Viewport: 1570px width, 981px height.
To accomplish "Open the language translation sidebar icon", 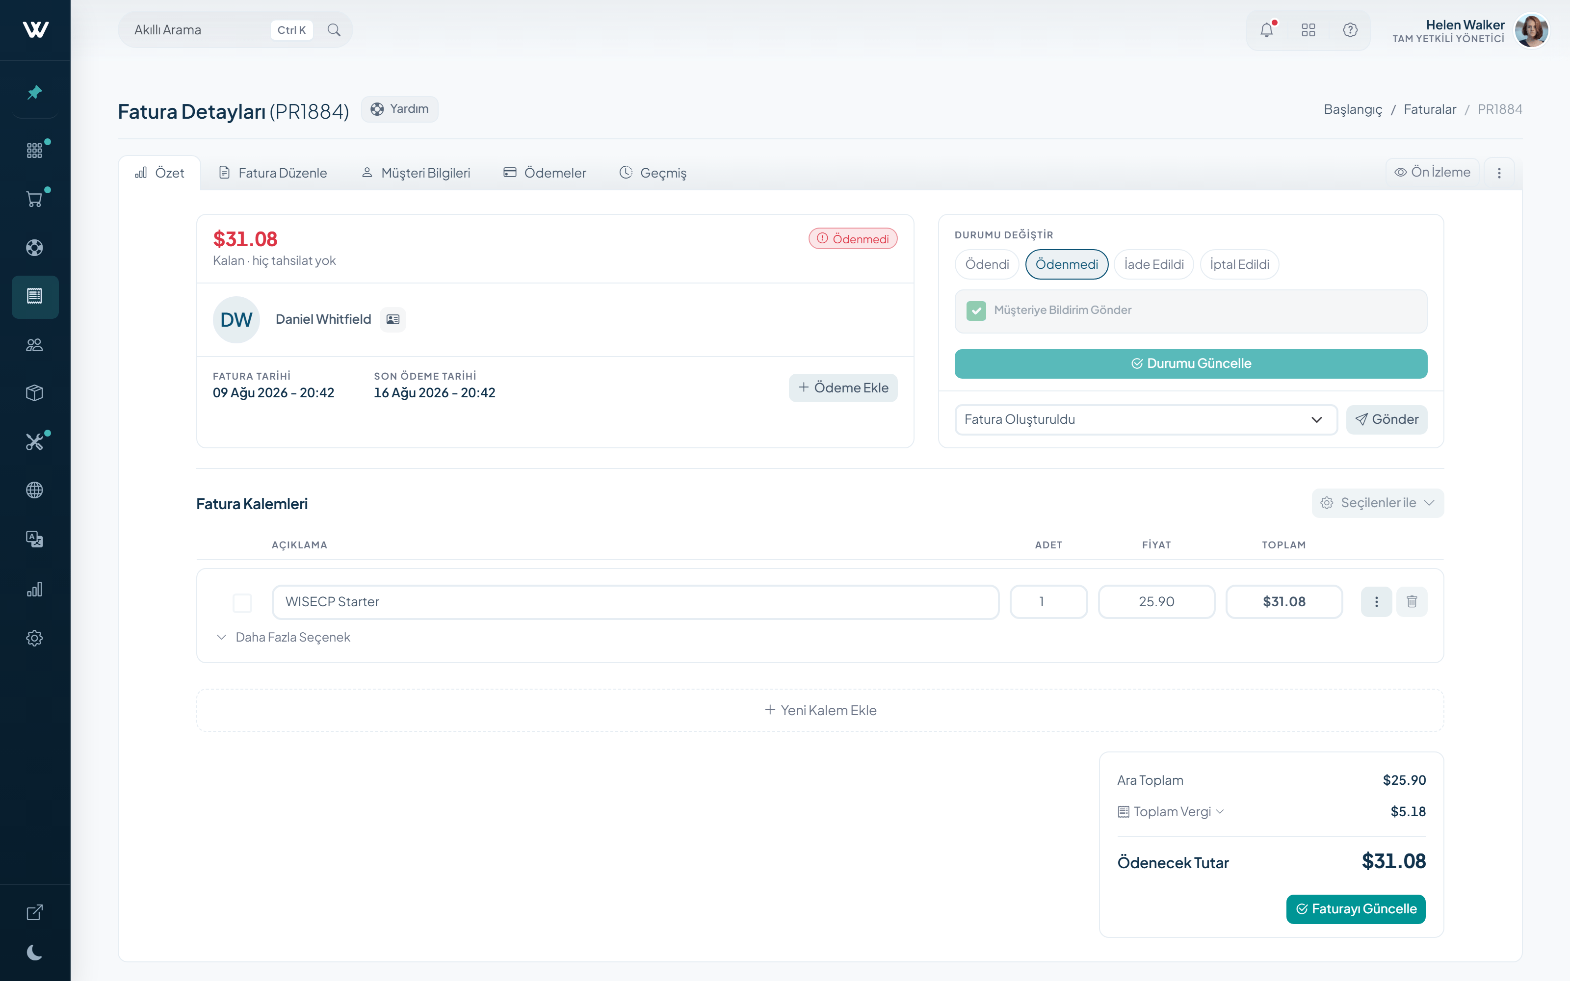I will pyautogui.click(x=35, y=539).
